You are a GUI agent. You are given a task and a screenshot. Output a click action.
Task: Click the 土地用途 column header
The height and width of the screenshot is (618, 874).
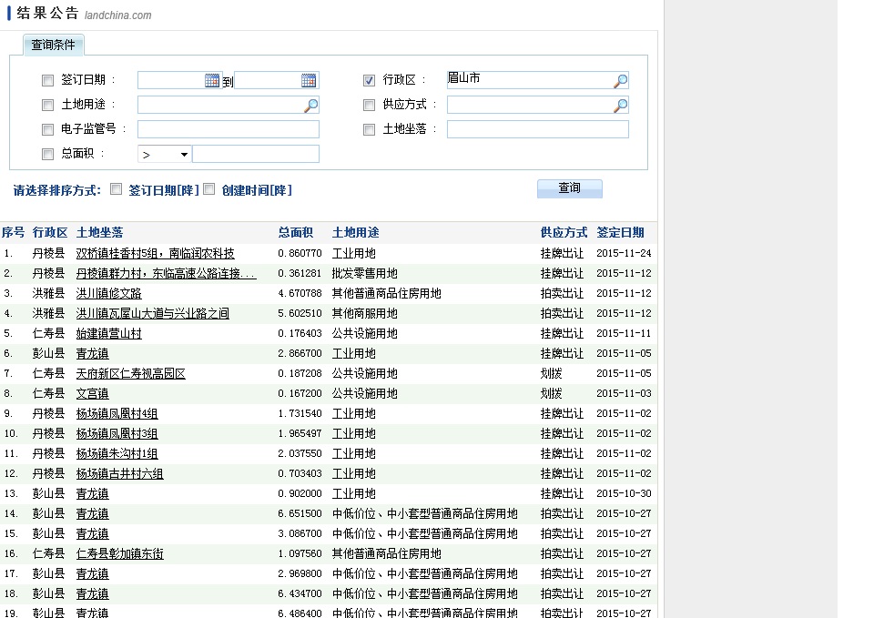[x=355, y=232]
